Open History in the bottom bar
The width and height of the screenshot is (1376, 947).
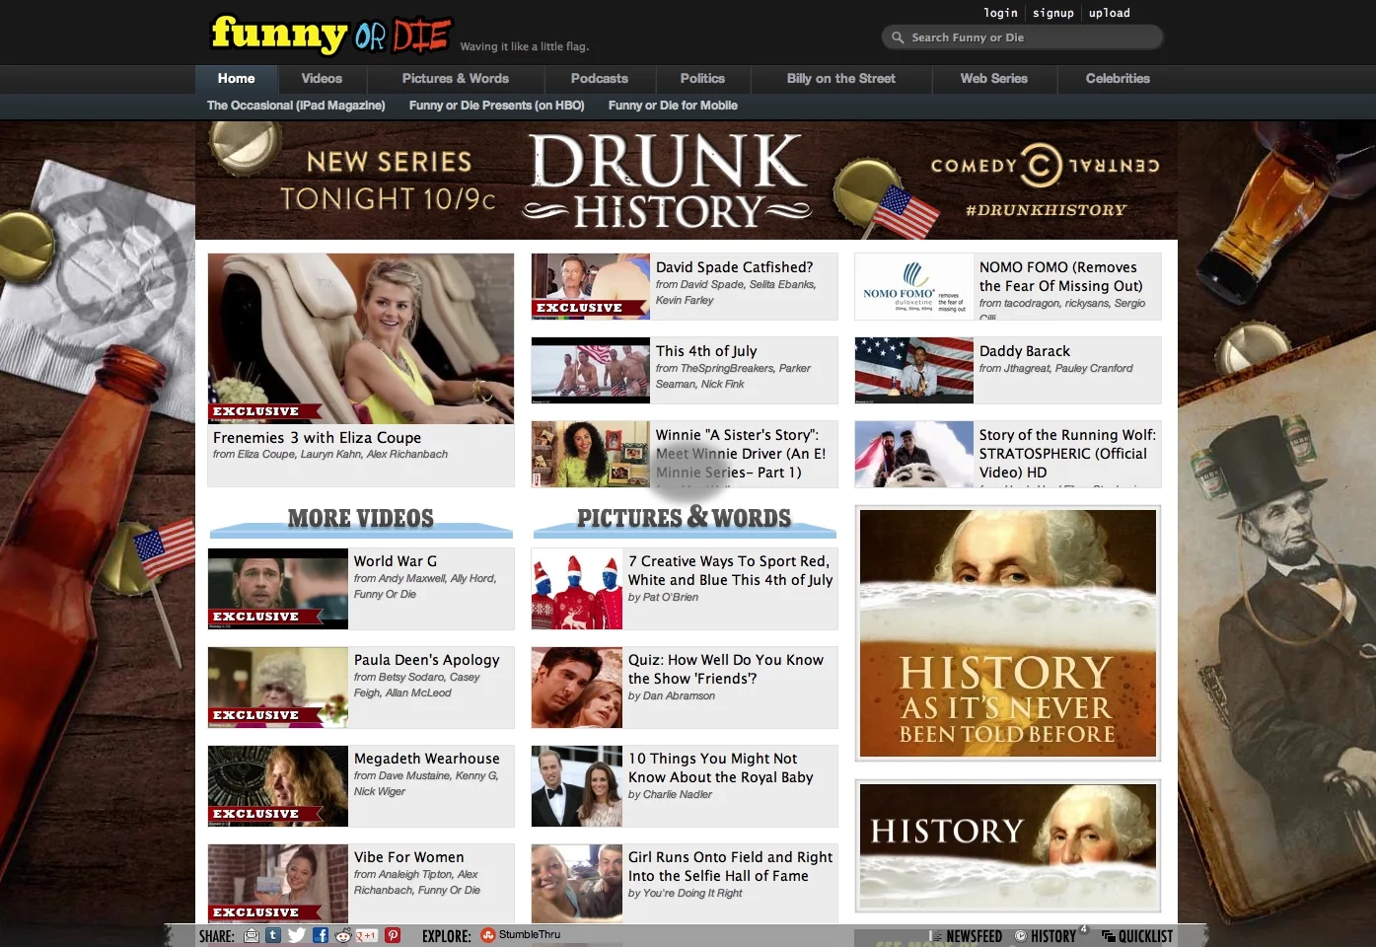pos(1047,936)
